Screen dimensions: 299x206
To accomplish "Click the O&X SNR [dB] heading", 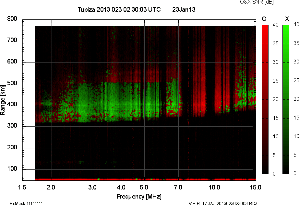I will click(257, 2).
